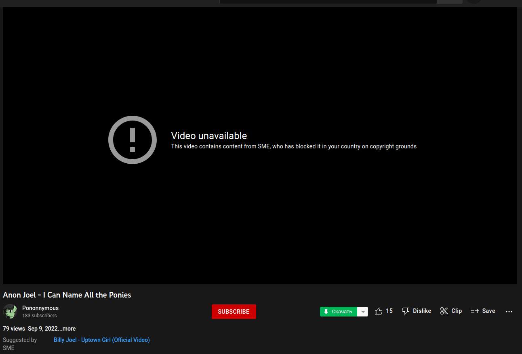
Task: Like the video with the thumbs-up icon
Action: [383, 311]
